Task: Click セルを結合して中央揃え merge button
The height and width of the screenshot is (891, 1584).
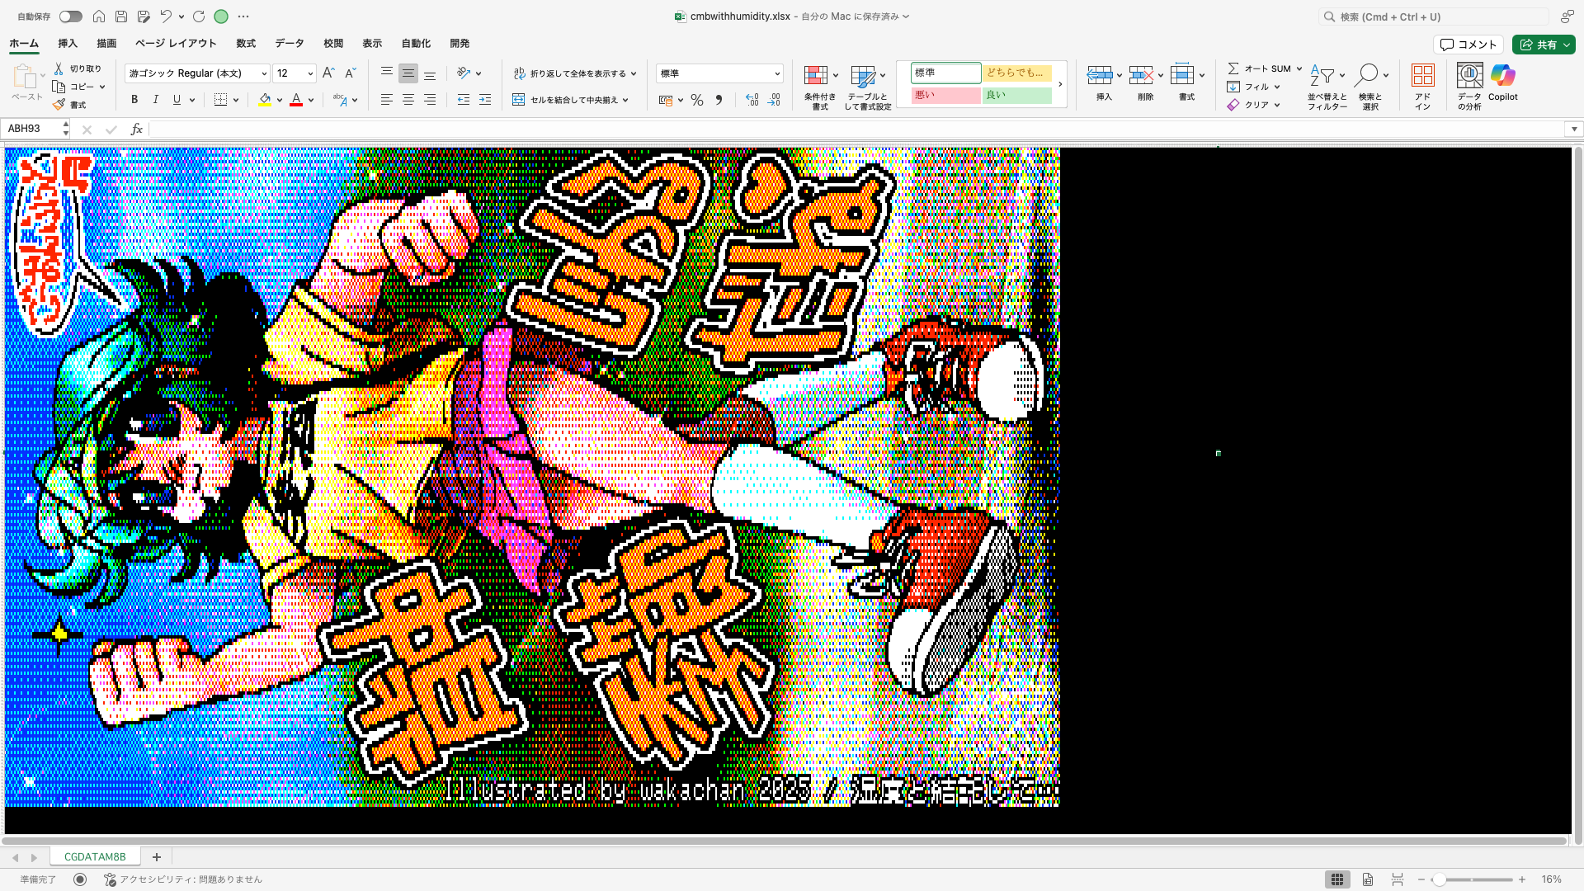Action: pos(571,100)
